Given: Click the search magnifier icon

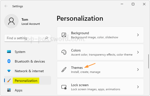Looking at the screenshot, I should point(46,38).
